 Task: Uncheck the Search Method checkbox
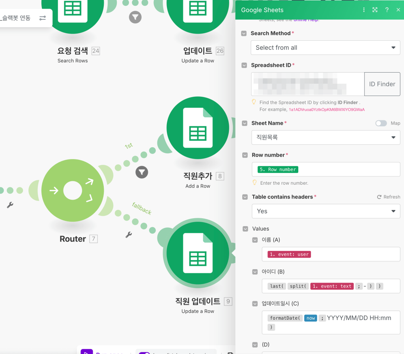coord(245,34)
